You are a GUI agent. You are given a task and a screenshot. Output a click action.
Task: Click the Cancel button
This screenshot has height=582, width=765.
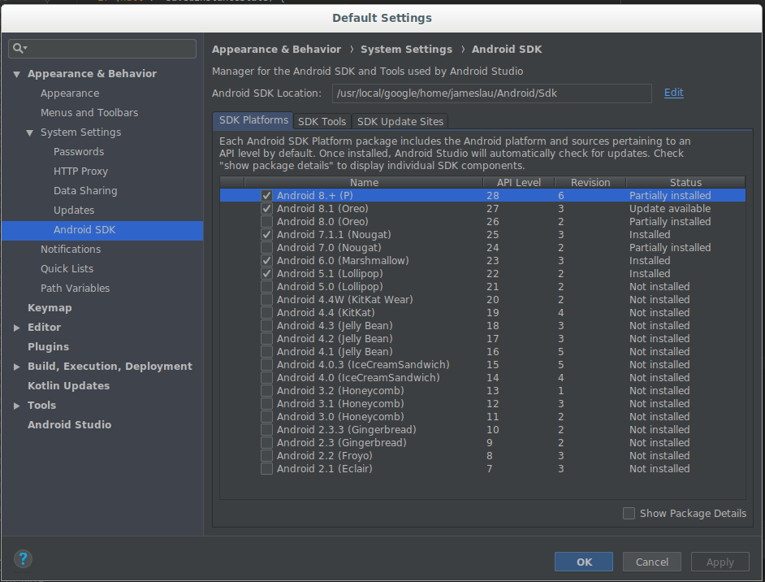pyautogui.click(x=651, y=562)
